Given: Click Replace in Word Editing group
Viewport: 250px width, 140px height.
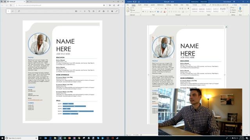Looking at the screenshot, I should coord(233,10).
